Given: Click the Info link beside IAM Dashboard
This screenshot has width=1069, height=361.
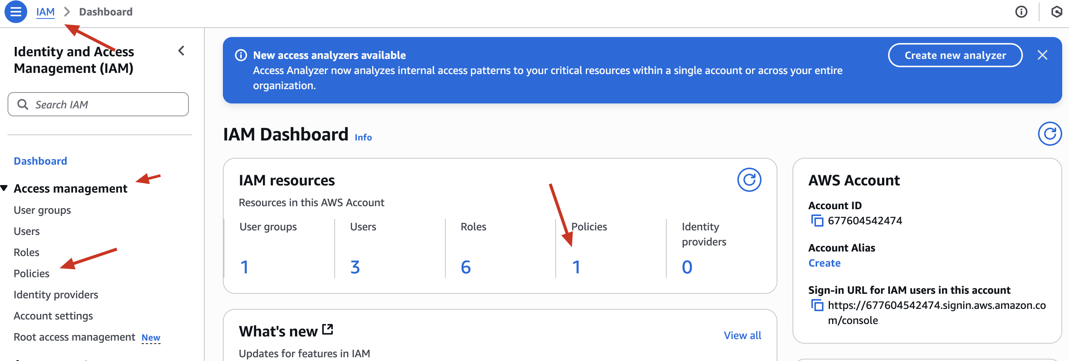Looking at the screenshot, I should [x=363, y=137].
